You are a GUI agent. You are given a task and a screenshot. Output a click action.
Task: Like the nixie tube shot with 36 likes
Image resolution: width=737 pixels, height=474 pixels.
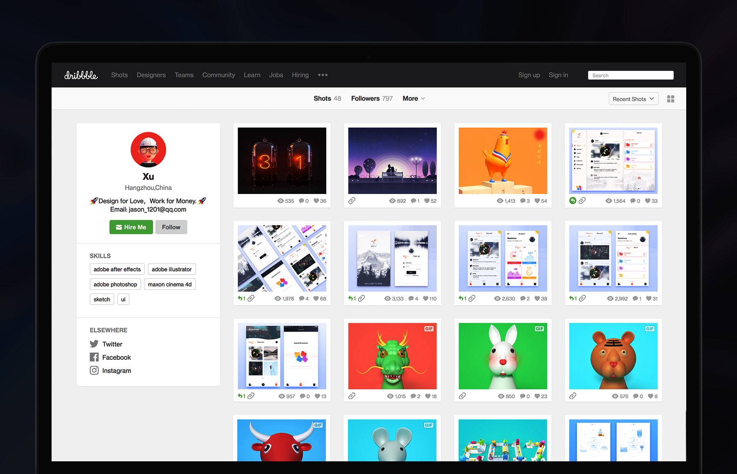click(x=316, y=201)
